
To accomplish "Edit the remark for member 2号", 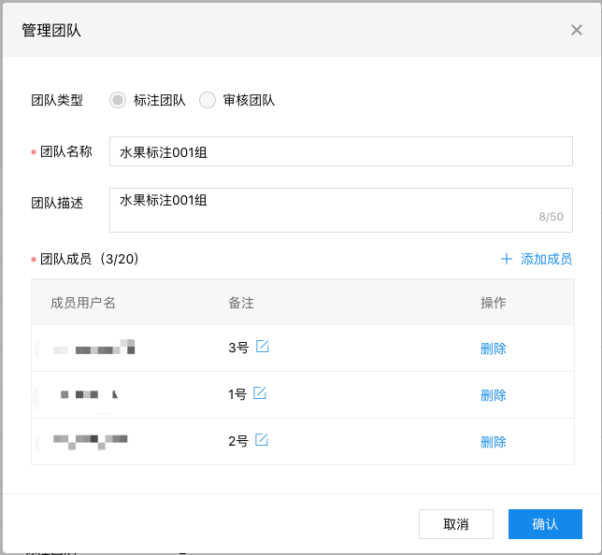I will [262, 440].
